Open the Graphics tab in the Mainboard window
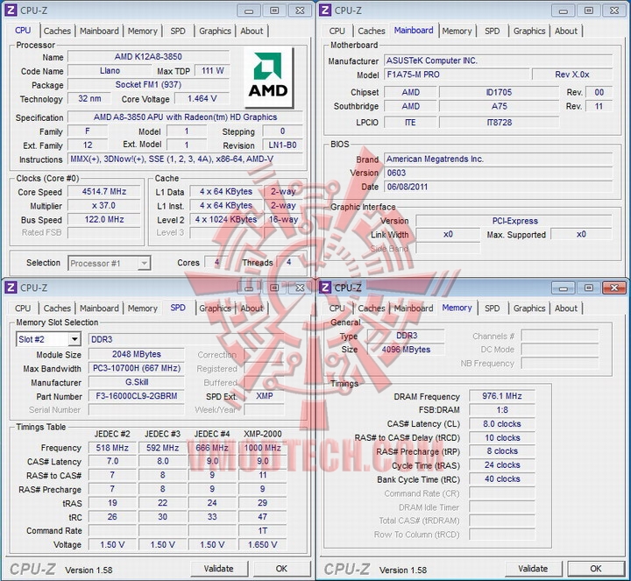This screenshot has width=631, height=581. coord(529,31)
